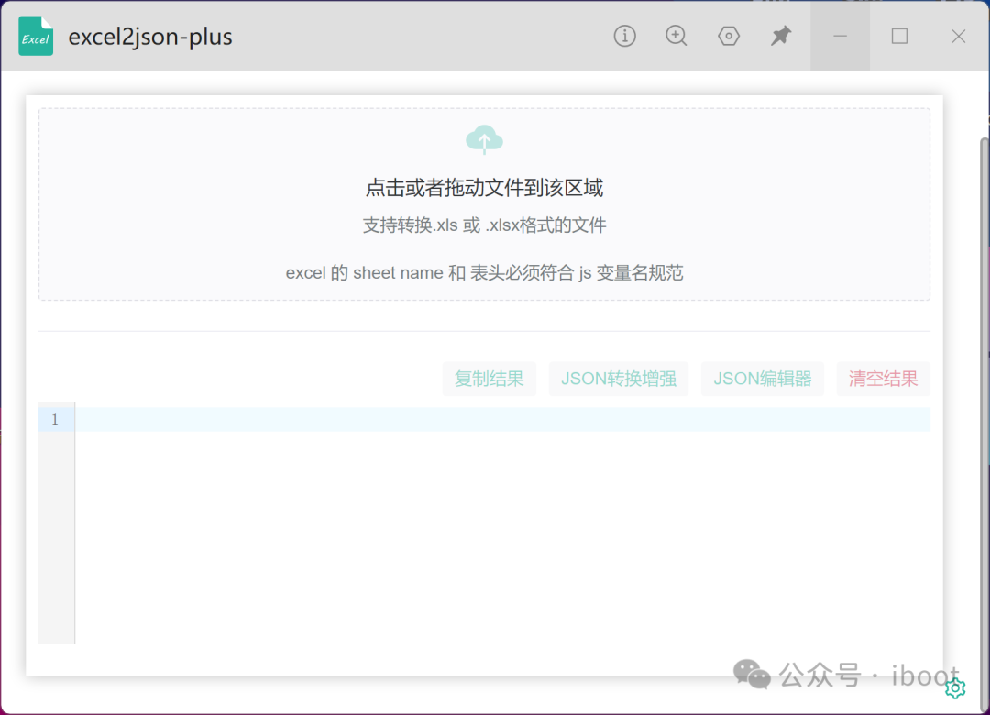
Task: Click the green Excel app logo
Action: coord(36,37)
